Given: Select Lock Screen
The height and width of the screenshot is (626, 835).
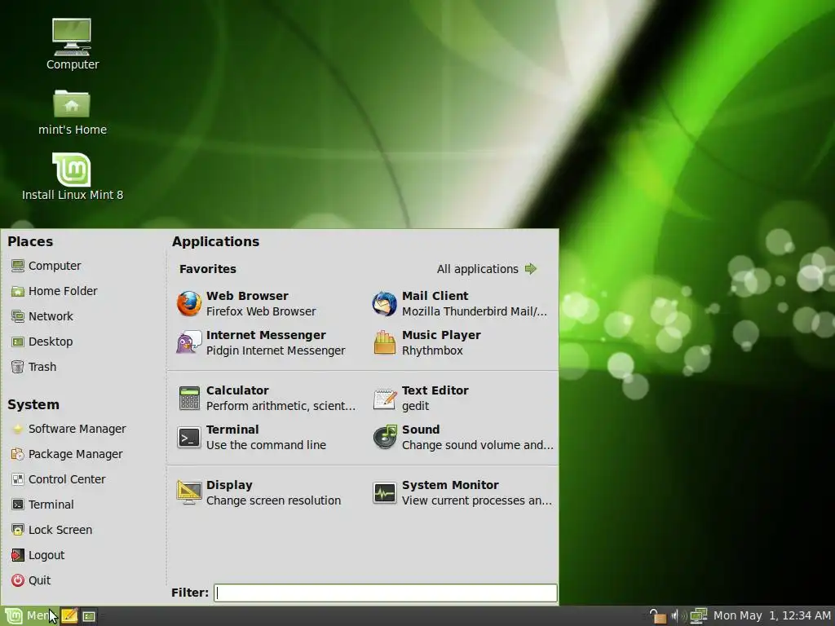Looking at the screenshot, I should pos(51,530).
